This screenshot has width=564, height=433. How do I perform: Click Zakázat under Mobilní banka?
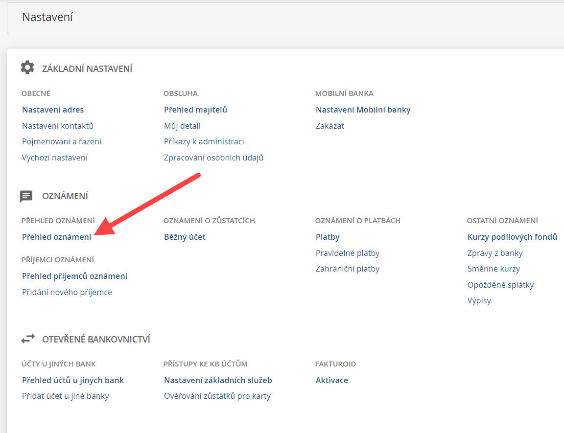pos(329,126)
